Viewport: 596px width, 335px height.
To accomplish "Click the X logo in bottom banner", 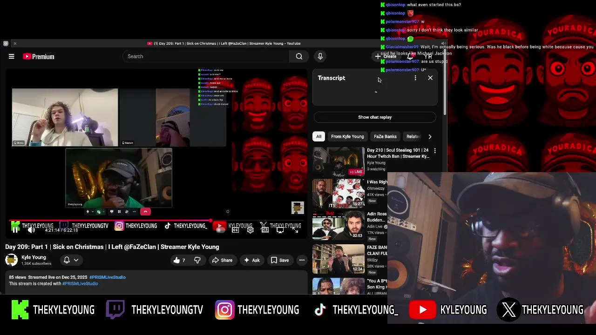I will [x=508, y=310].
